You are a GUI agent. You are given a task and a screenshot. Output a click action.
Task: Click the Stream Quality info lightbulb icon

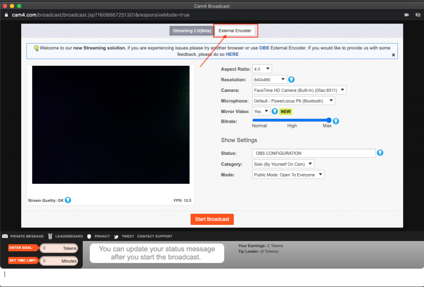[x=68, y=200]
